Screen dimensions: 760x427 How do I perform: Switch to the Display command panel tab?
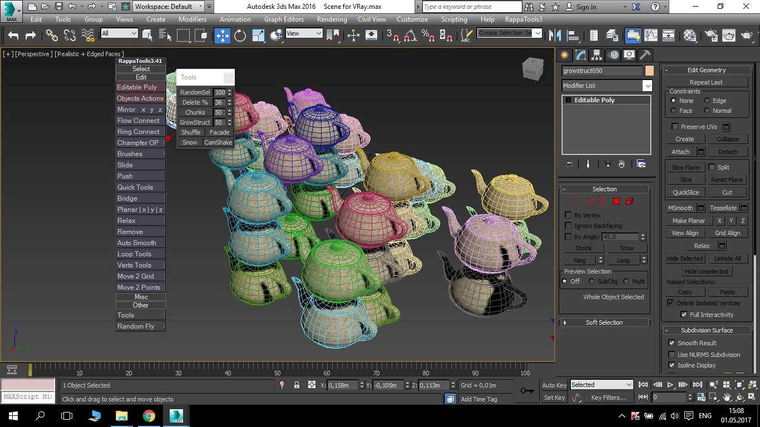tap(629, 55)
